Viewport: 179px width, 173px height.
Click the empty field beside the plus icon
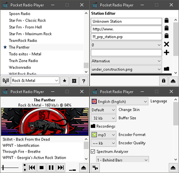(x=126, y=53)
